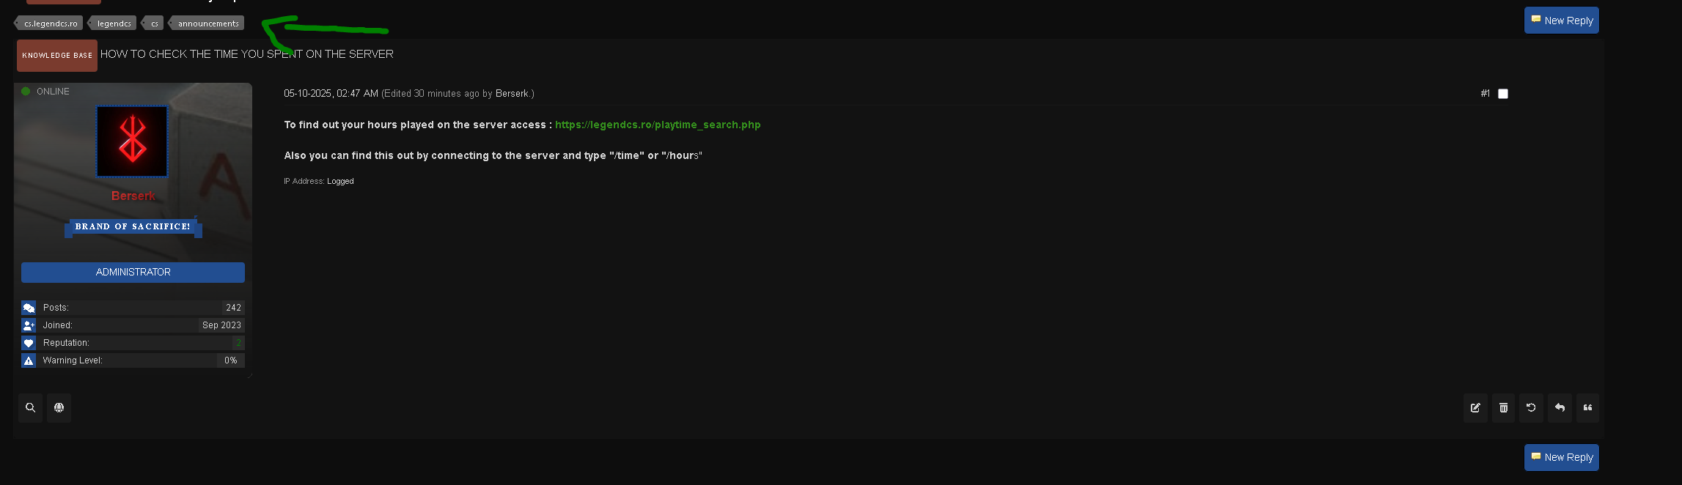Reply to post using arrow icon
The image size is (1682, 485).
(x=1560, y=408)
